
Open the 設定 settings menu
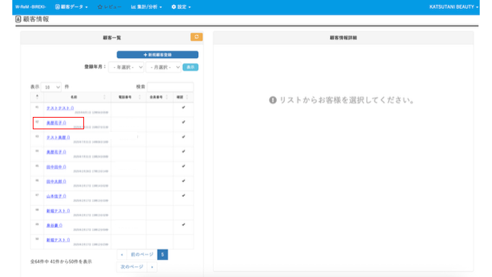tap(181, 7)
